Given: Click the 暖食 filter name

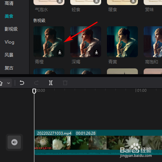Looking at the screenshot, I should (x=113, y=10).
